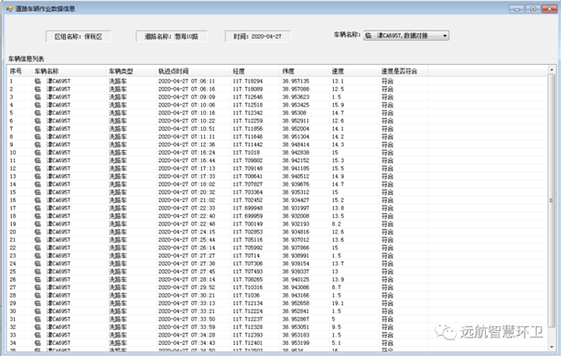Select the row with time 07:16:24

pos(277,152)
